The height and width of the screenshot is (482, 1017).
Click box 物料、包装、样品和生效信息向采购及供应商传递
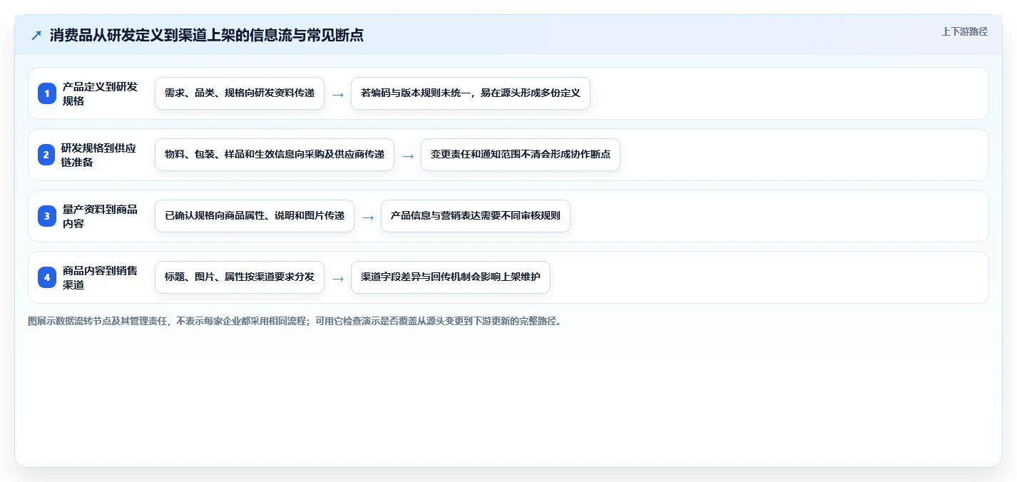pos(275,155)
